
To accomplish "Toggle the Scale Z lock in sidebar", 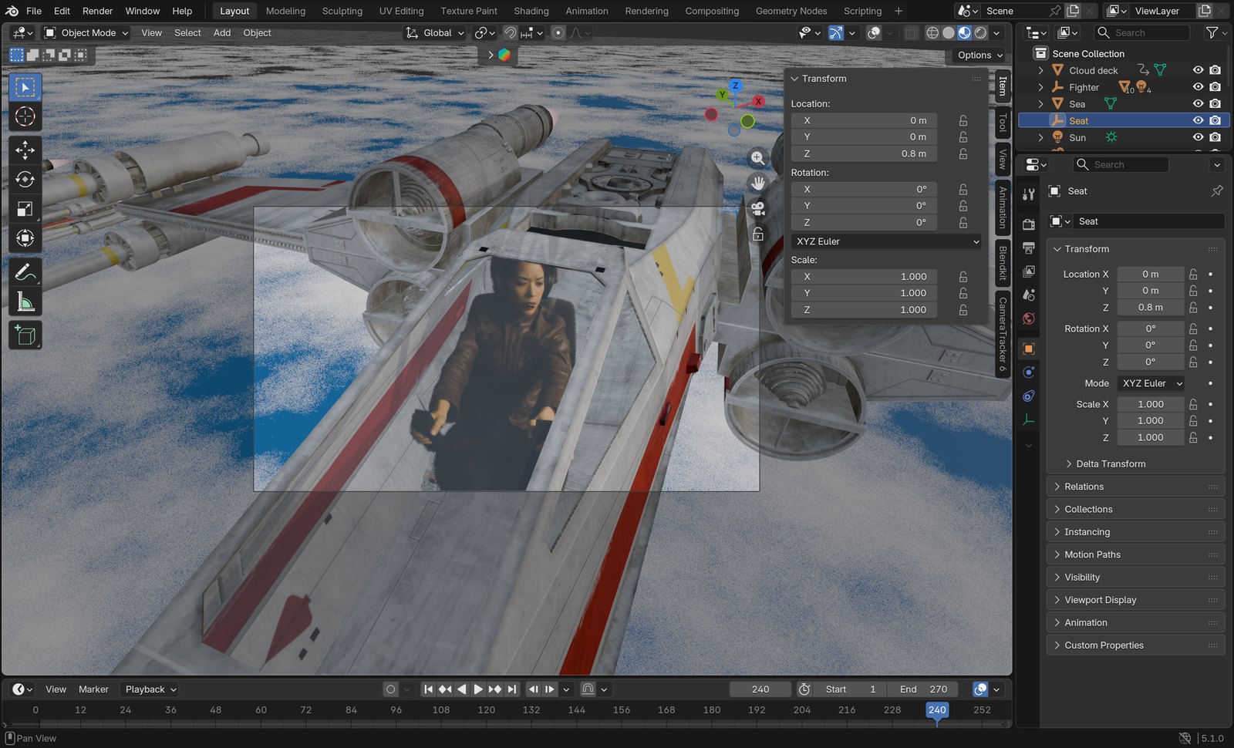I will tap(963, 310).
